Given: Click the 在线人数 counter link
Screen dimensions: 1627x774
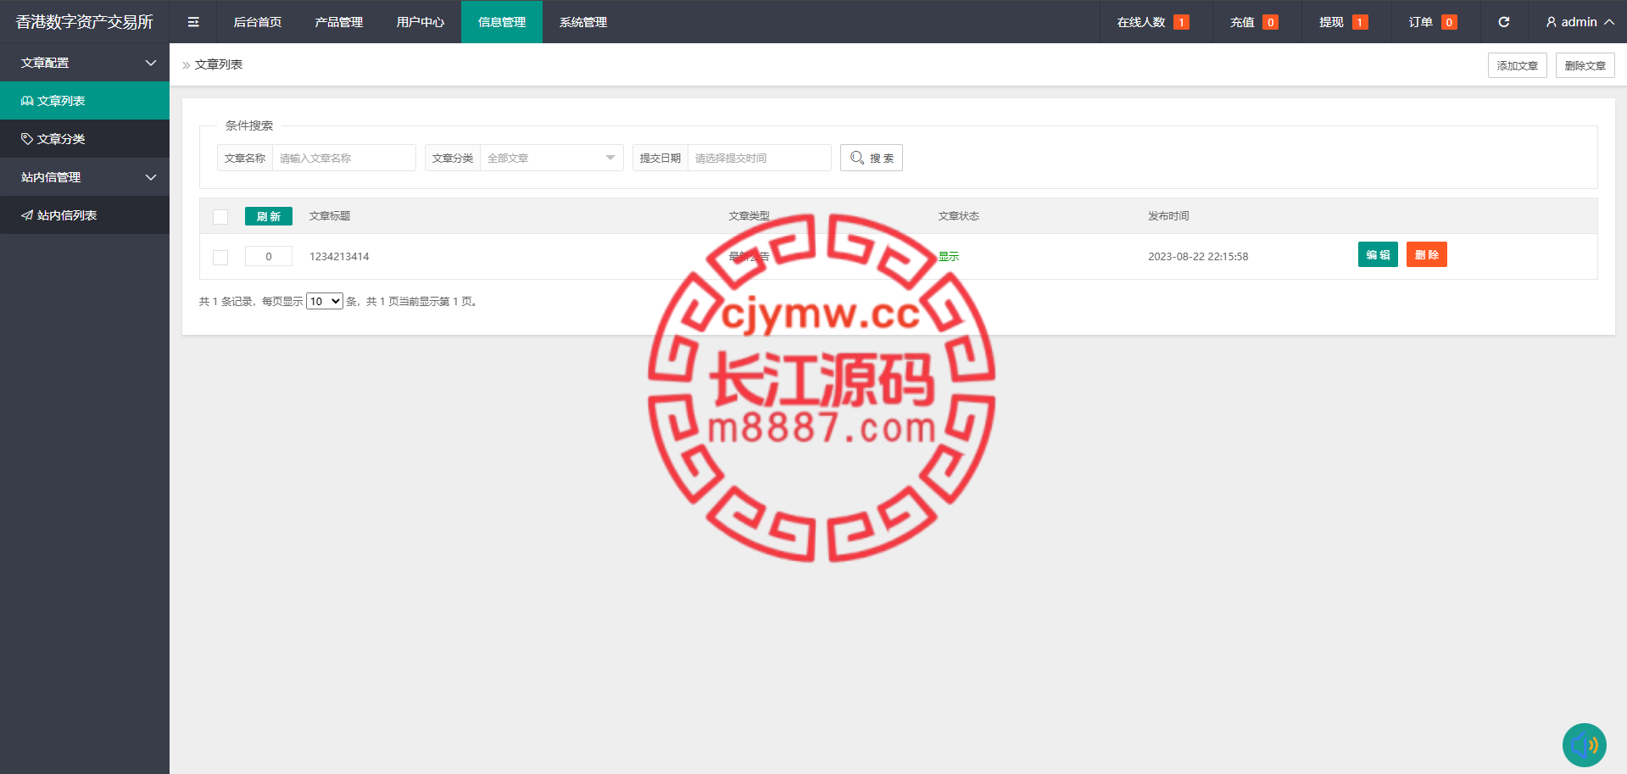Looking at the screenshot, I should point(1152,22).
